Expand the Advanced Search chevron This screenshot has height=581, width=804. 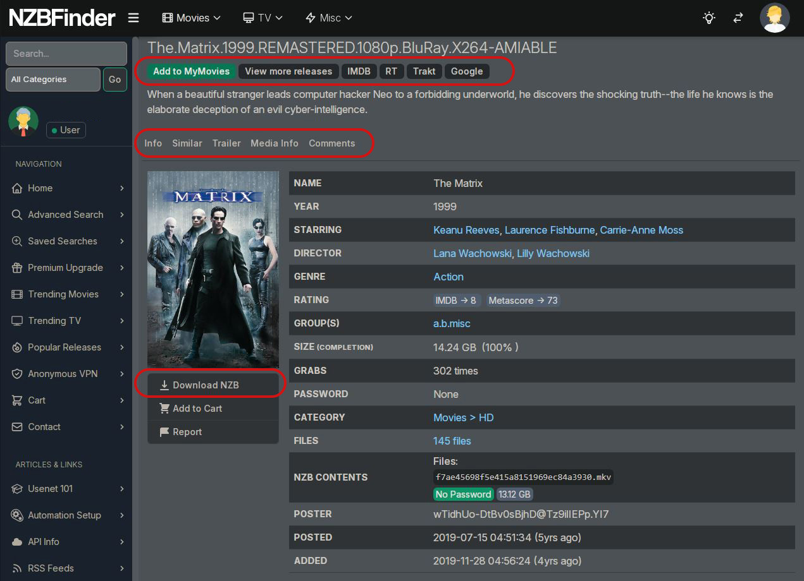pyautogui.click(x=122, y=215)
